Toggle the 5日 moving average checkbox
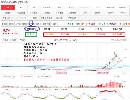130x100 pixels. click(x=68, y=24)
